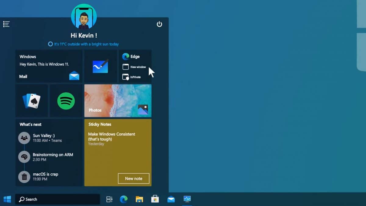Click the Edge icon in the jump list tile

coord(126,56)
